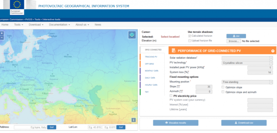Open the News menu item
Image resolution: width=277 pixels, height=133 pixels.
[x=98, y=25]
